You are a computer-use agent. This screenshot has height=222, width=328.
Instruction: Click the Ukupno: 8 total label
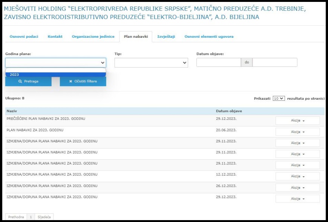tap(15, 98)
